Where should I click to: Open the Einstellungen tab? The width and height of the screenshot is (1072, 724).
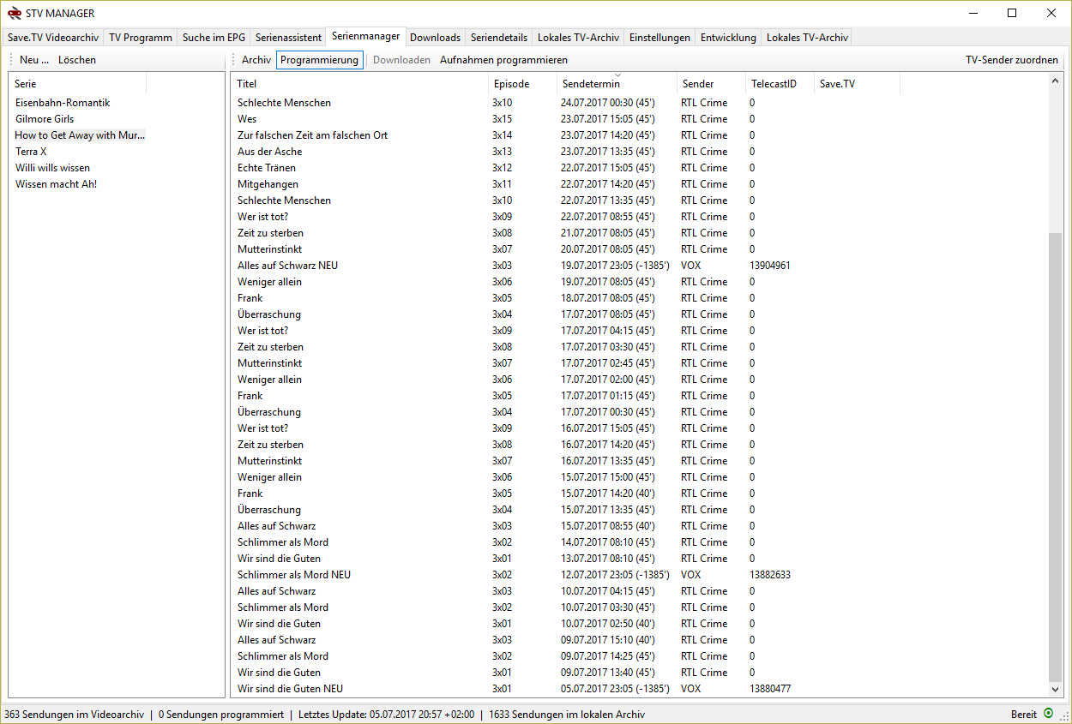659,38
